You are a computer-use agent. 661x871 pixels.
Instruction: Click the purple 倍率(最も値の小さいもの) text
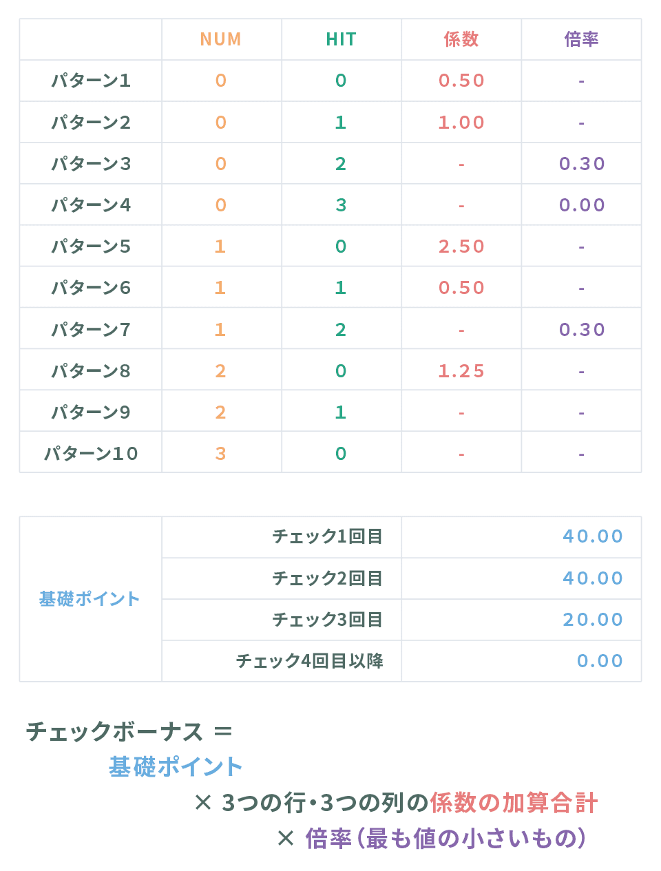446,838
